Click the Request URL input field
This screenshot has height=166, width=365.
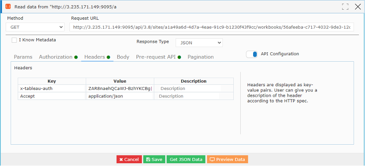[x=212, y=27]
